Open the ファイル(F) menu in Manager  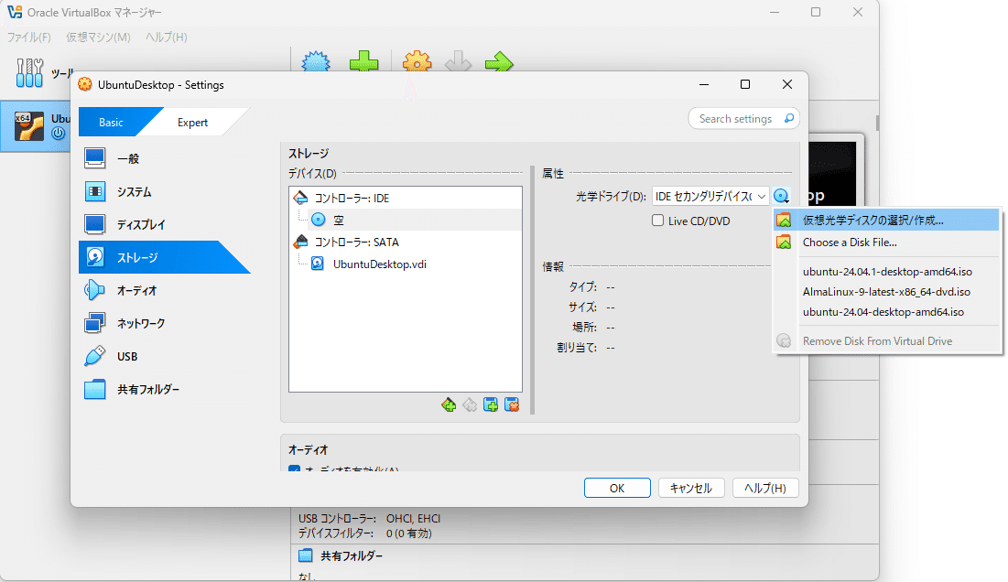[x=29, y=38]
